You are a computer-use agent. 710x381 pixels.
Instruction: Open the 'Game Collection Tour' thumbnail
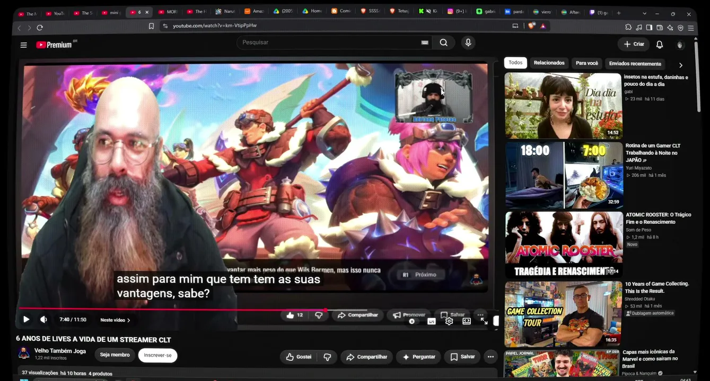(563, 314)
